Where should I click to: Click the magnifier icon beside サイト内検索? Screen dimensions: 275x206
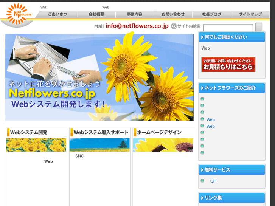tap(174, 26)
